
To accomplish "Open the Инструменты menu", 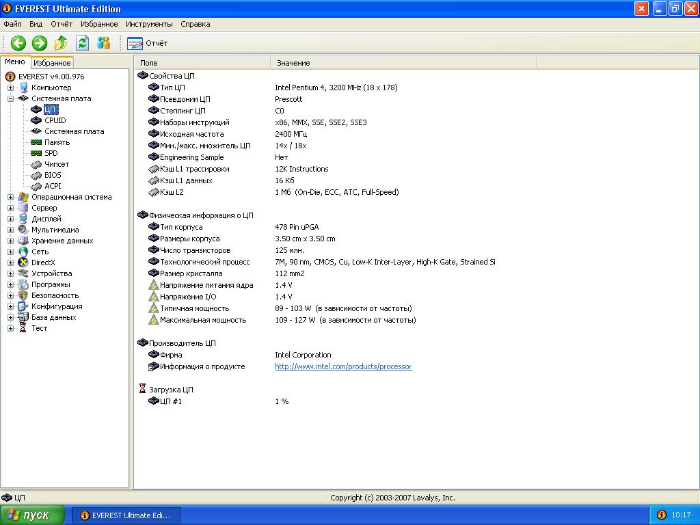I will (x=149, y=24).
